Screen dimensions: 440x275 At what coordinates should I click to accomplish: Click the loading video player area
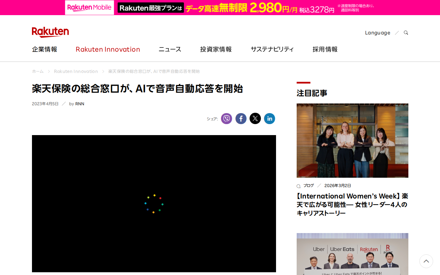154,204
